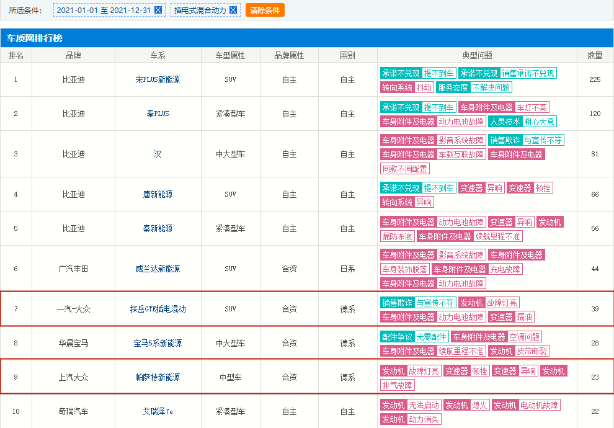
Task: Click 中型车 in the 帕萨特新能源 row
Action: tap(230, 377)
